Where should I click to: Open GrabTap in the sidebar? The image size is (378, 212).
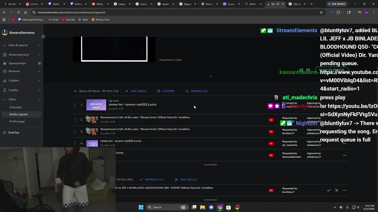point(14,132)
